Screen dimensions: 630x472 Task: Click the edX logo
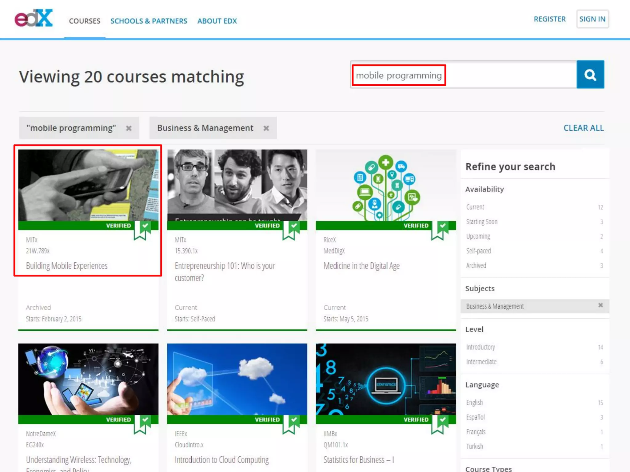click(x=34, y=18)
